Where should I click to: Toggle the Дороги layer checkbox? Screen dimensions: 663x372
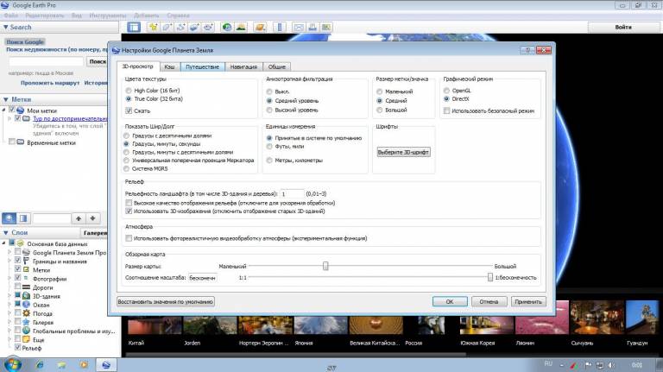(17, 287)
